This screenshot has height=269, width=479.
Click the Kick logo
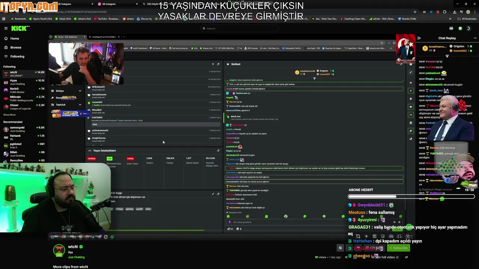pos(18,28)
